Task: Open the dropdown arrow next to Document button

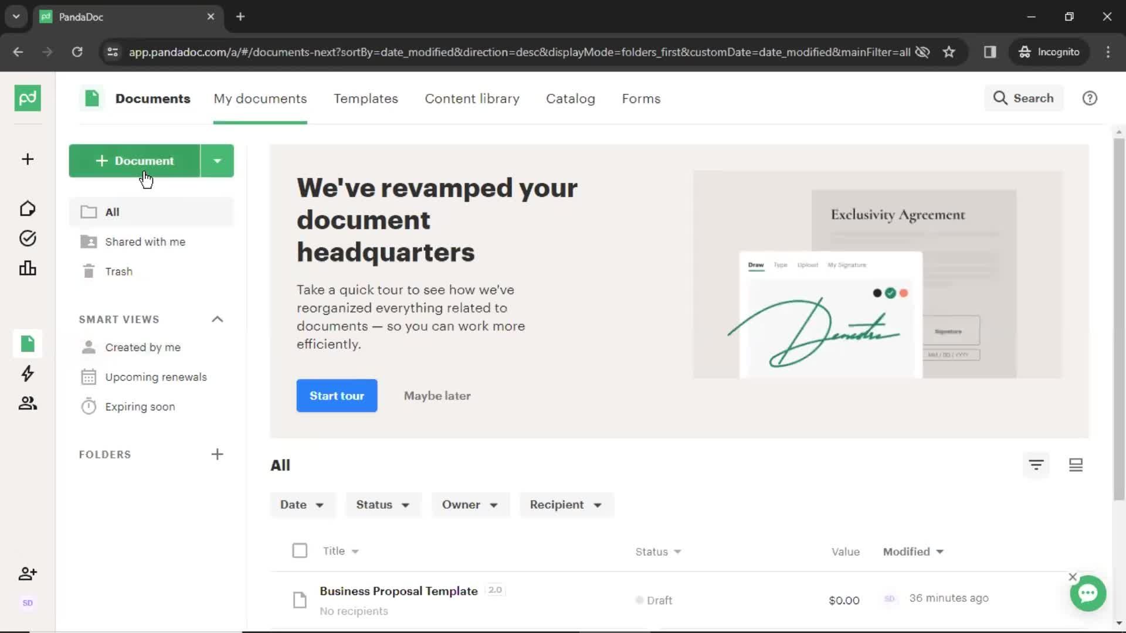Action: click(x=218, y=160)
